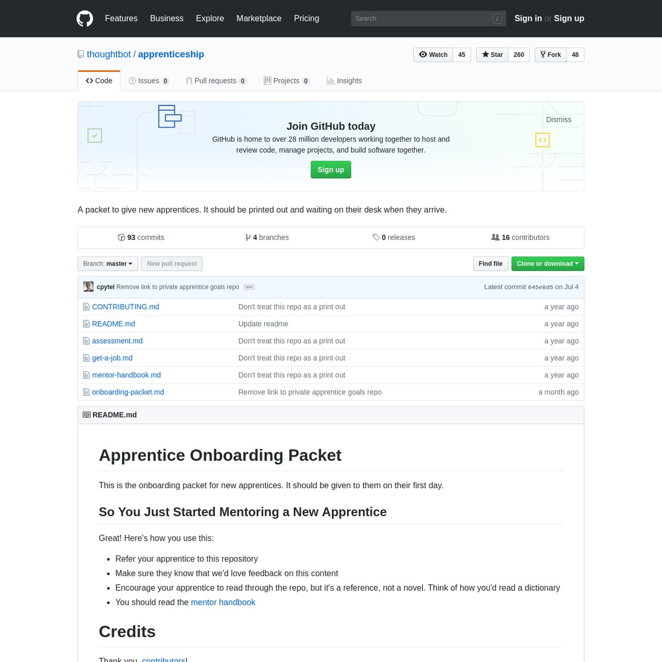Open the Branch: master dropdown
The image size is (662, 662).
point(108,264)
